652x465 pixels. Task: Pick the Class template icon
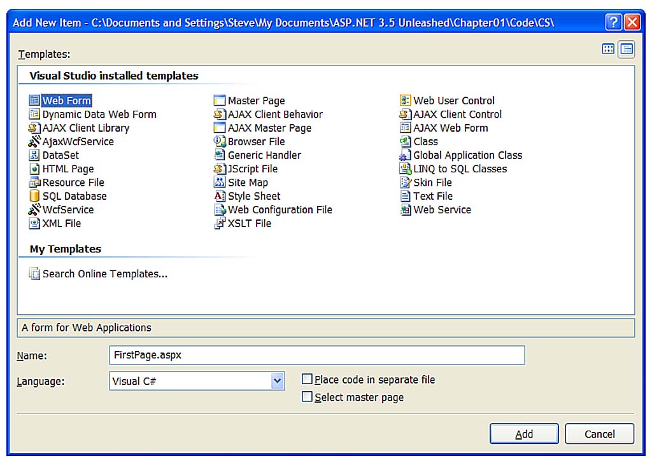405,142
